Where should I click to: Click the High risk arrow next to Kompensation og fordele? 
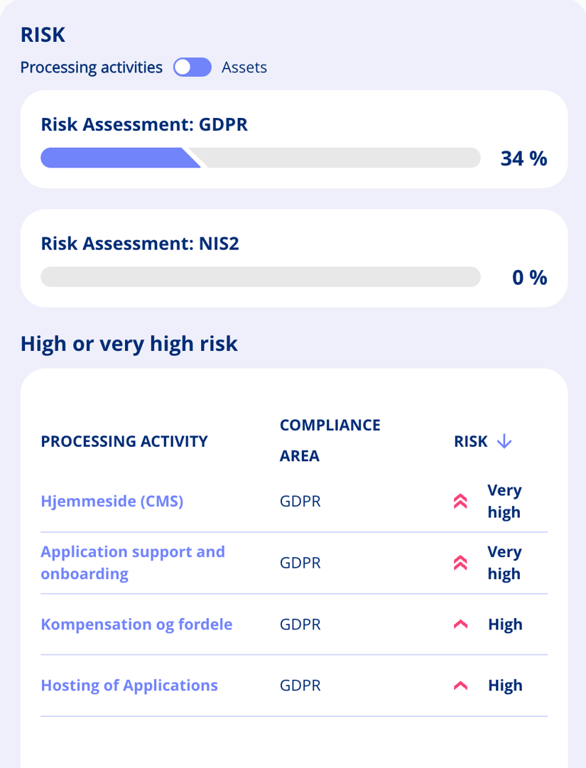(460, 624)
